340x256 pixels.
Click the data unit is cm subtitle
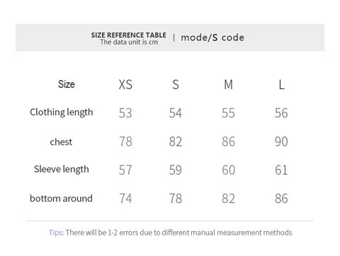click(x=129, y=42)
